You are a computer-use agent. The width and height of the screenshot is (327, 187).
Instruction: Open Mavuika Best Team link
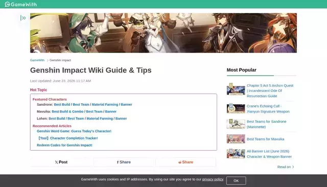94,111
